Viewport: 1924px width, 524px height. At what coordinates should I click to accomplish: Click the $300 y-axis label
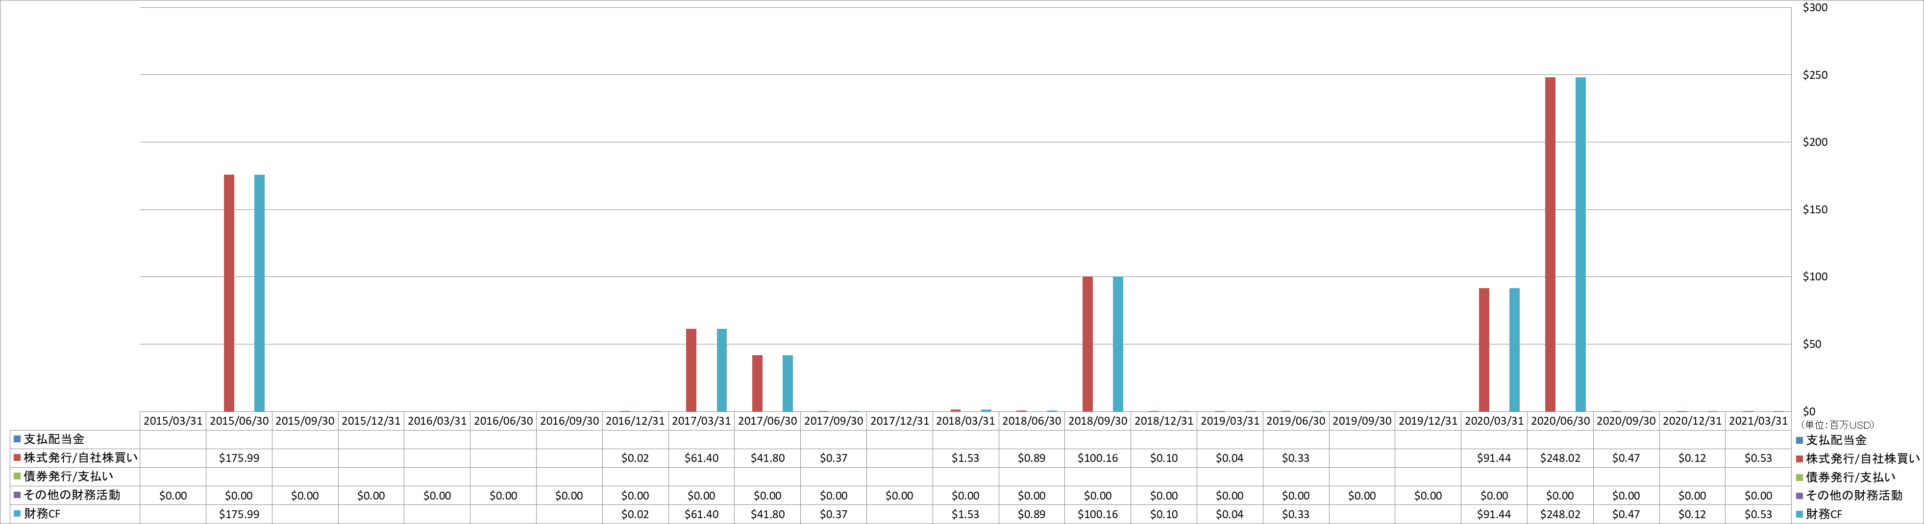(1815, 7)
